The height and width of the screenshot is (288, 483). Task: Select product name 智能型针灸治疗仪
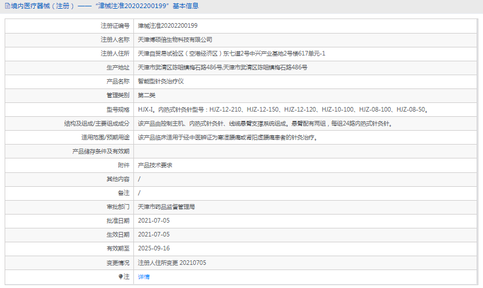(161, 81)
